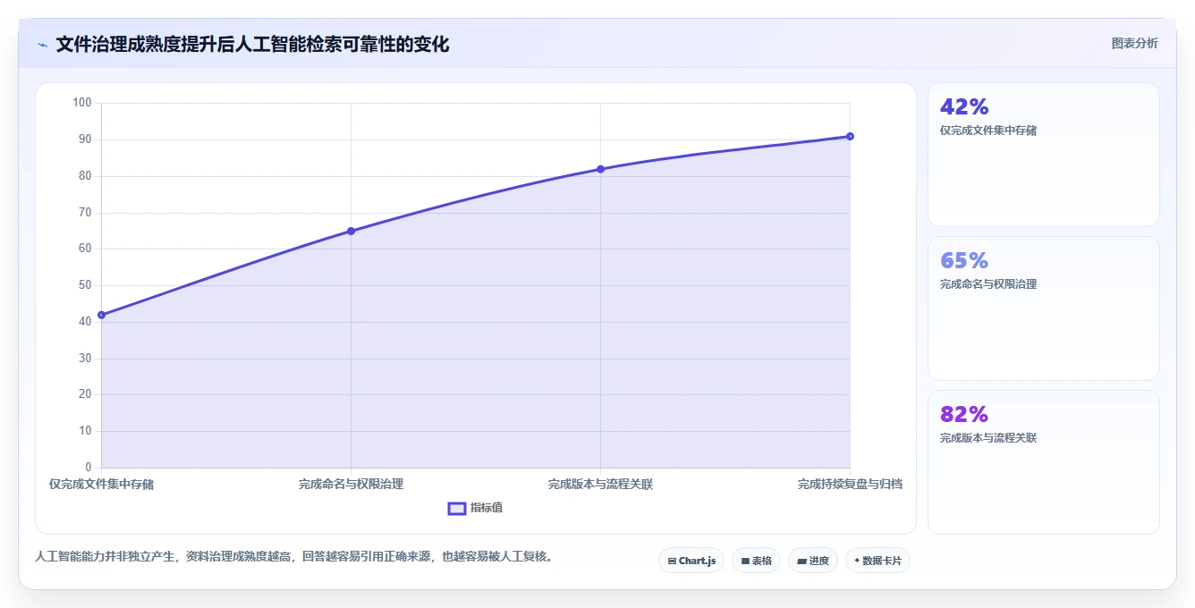Click x-axis label 完成命名与权限治理

pyautogui.click(x=351, y=484)
